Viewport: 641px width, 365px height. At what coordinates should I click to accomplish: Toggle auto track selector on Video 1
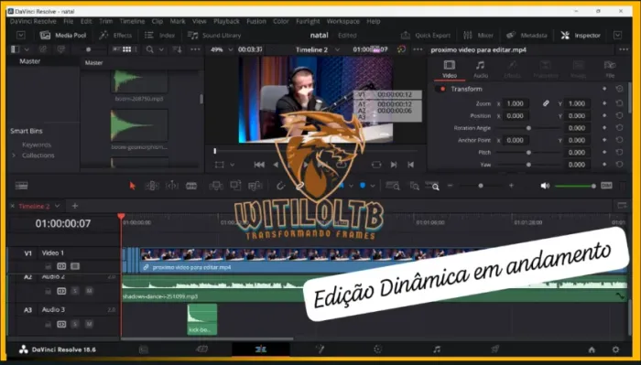coord(61,266)
